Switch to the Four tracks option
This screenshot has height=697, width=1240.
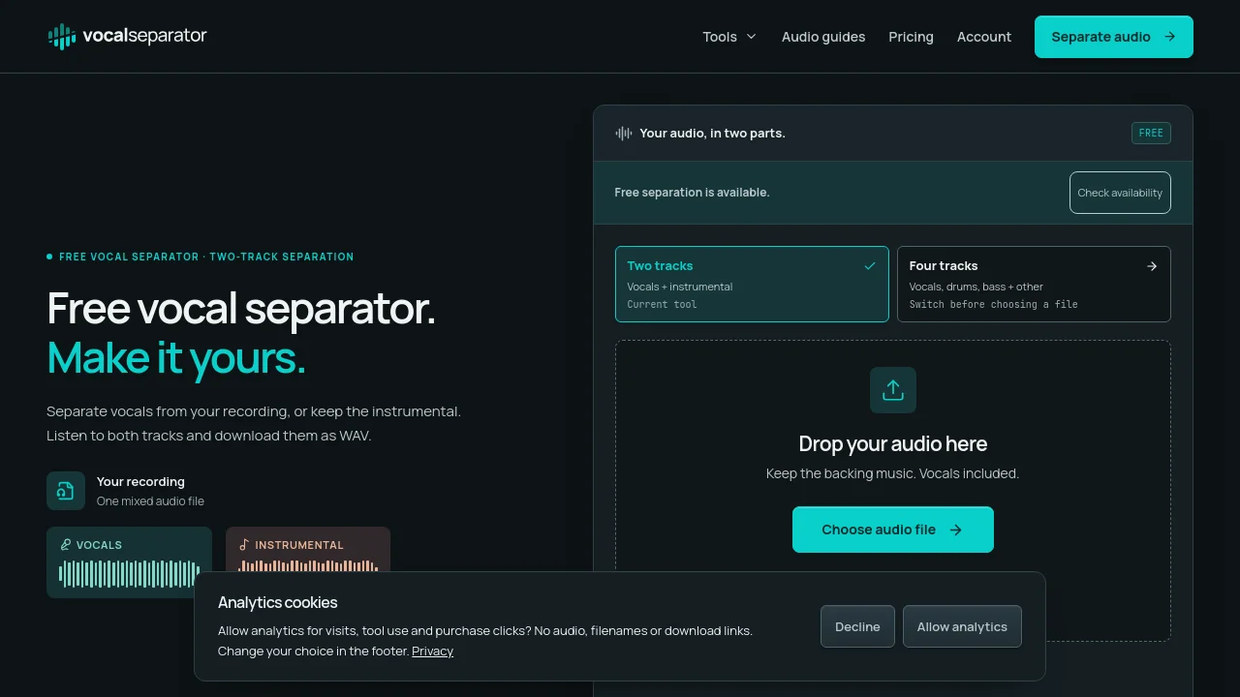tap(1034, 284)
